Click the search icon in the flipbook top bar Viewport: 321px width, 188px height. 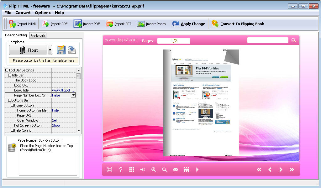[293, 40]
